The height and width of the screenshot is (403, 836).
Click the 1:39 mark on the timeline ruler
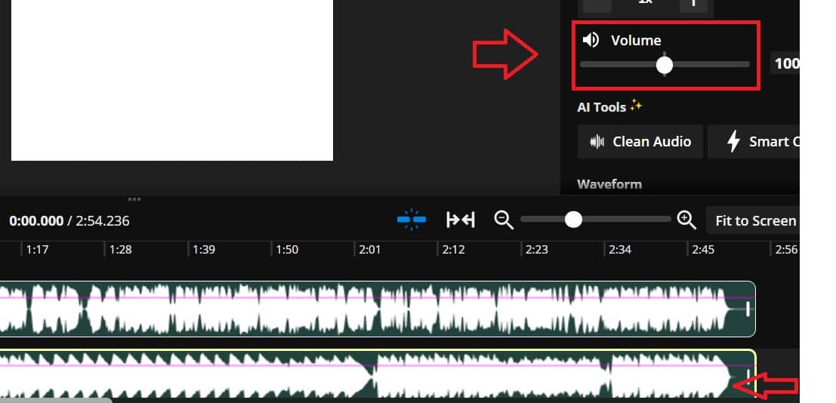204,250
